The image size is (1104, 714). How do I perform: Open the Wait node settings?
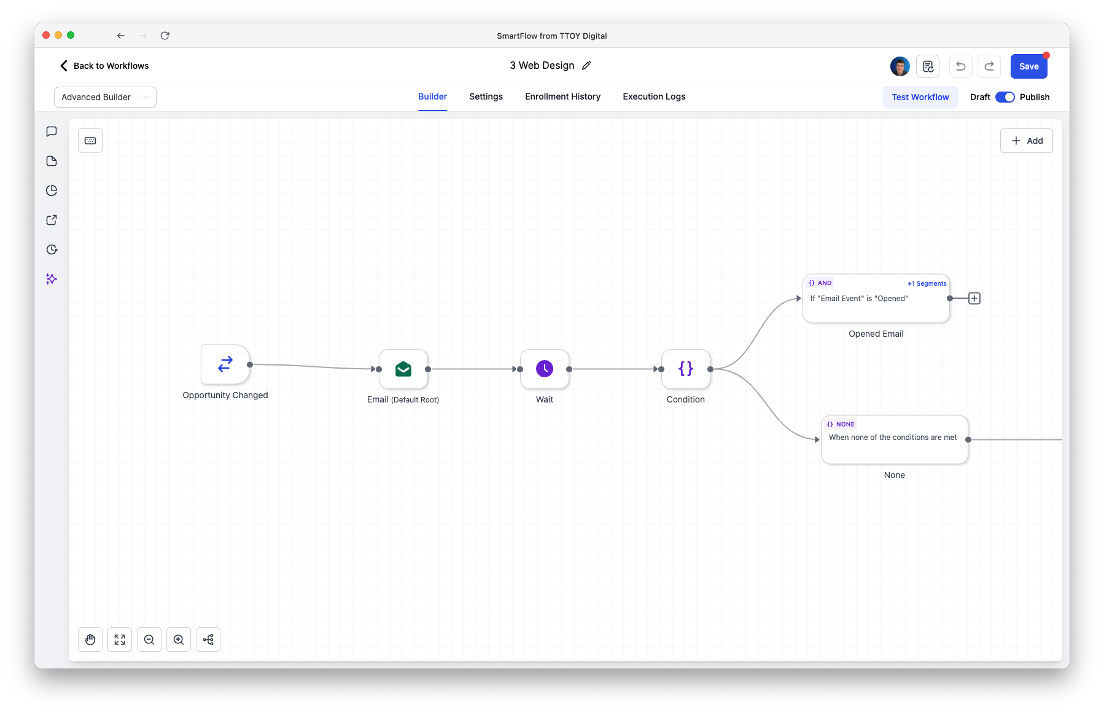pos(545,369)
